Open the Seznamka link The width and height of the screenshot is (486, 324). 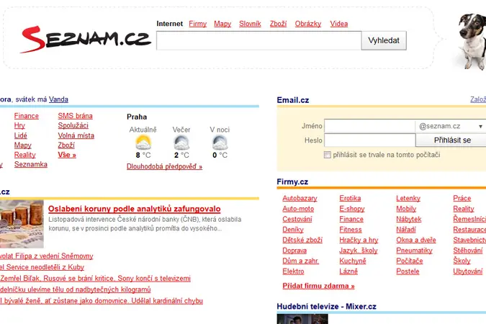tap(31, 164)
